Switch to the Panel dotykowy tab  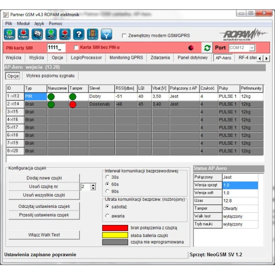coord(193,58)
